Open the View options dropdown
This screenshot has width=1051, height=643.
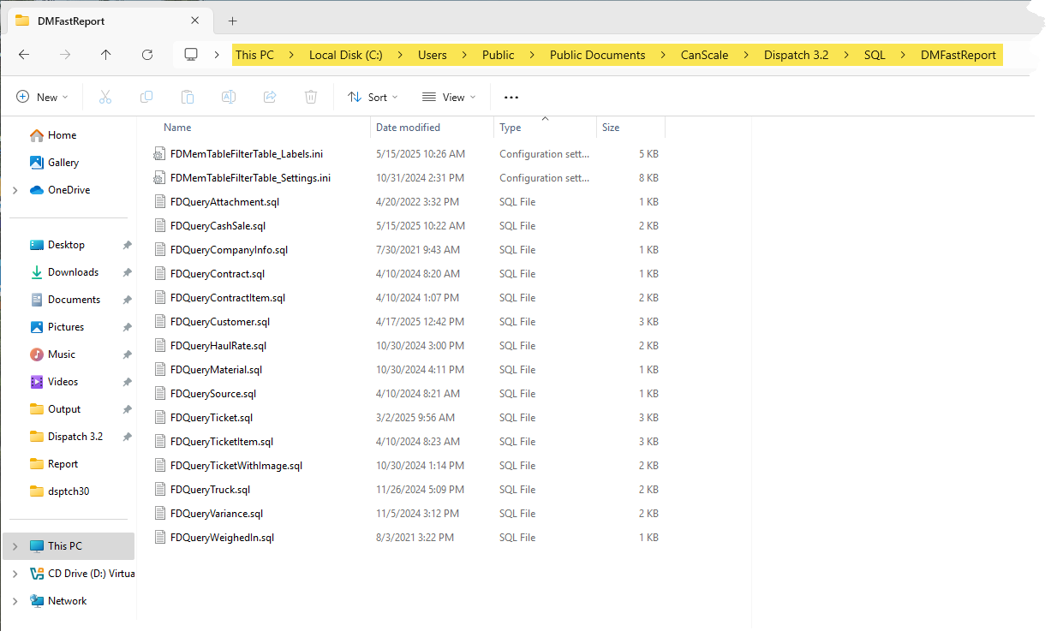coord(449,98)
